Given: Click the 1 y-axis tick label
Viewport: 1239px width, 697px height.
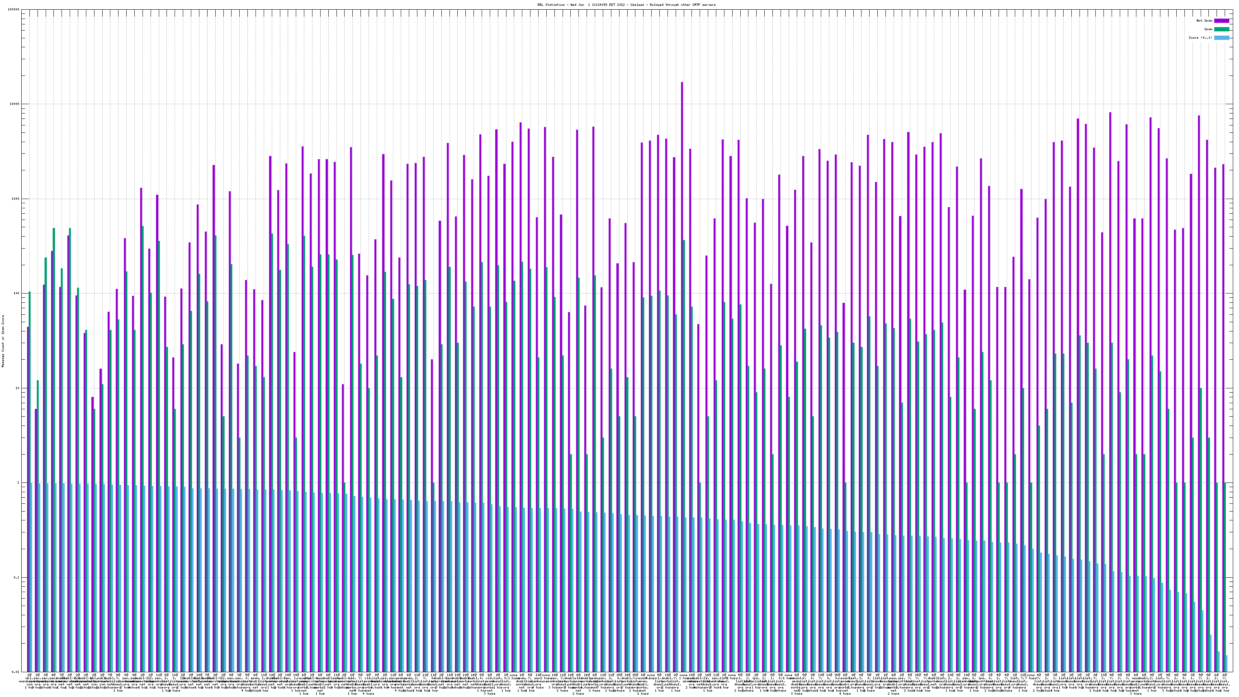Looking at the screenshot, I should pyautogui.click(x=19, y=483).
